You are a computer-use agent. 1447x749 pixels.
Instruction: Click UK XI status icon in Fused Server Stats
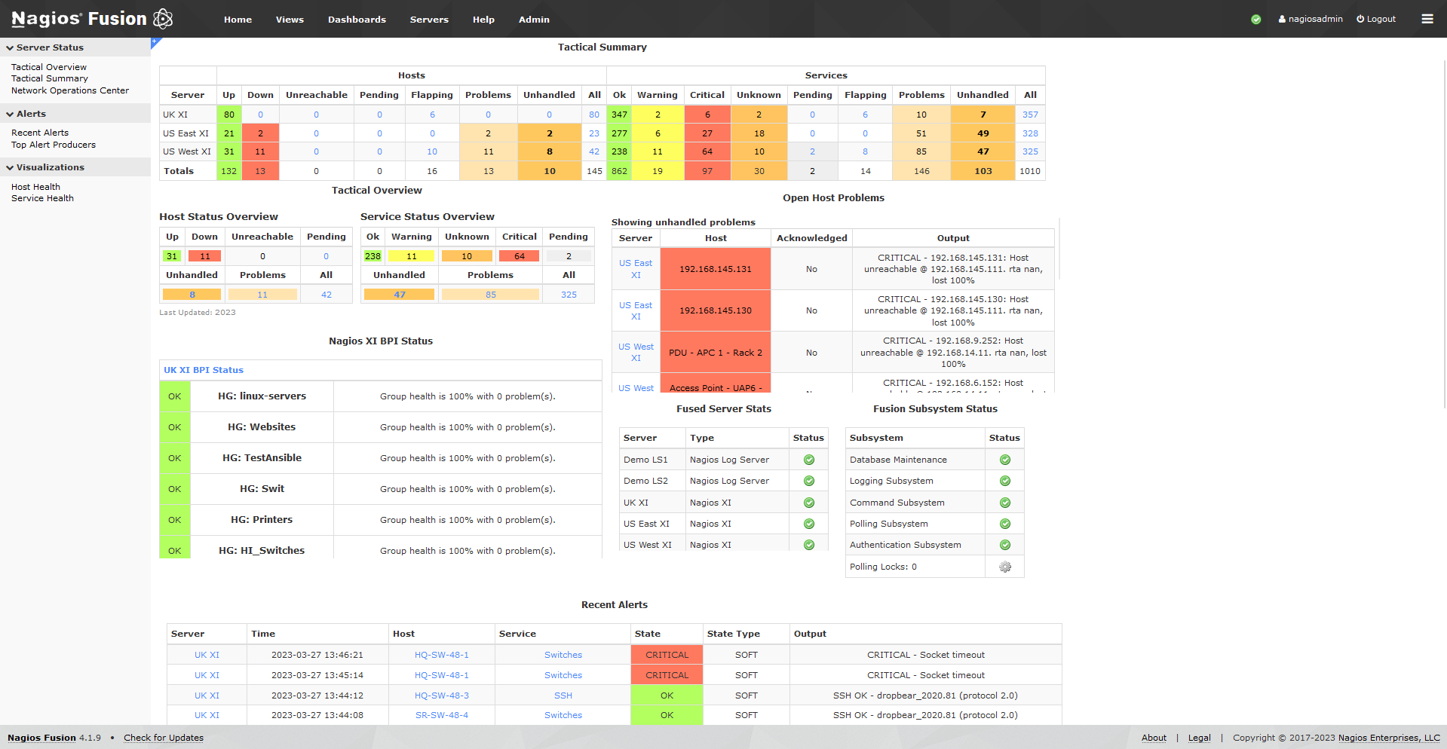click(808, 502)
